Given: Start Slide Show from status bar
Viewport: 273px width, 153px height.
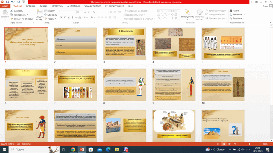Looking at the screenshot, I should (x=235, y=144).
